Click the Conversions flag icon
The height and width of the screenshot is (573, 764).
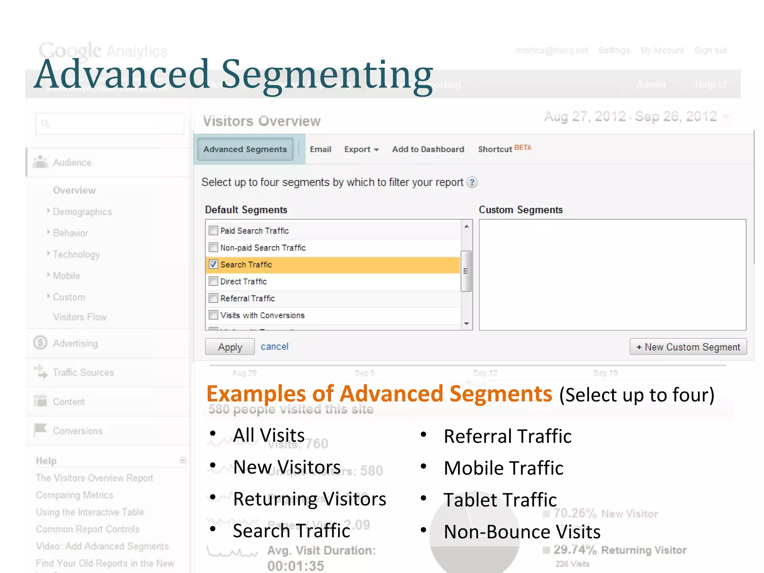[x=40, y=430]
